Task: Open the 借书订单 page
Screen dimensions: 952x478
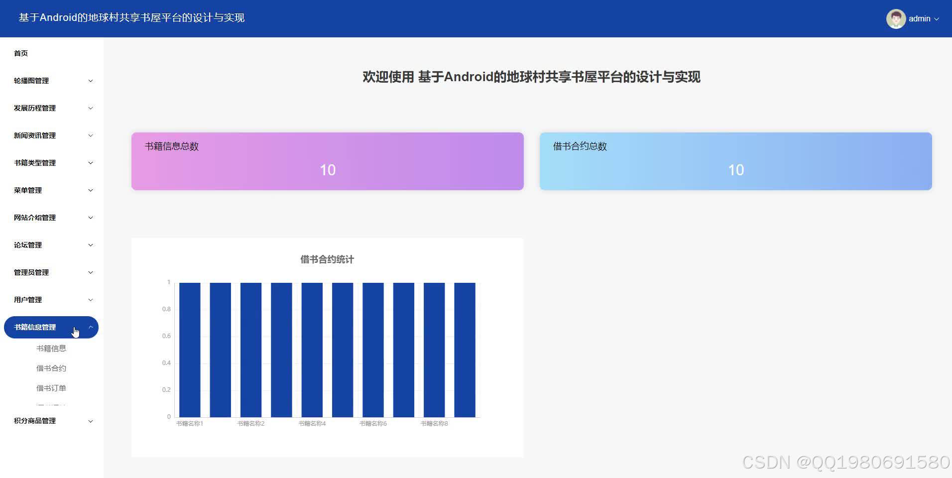Action: (51, 387)
